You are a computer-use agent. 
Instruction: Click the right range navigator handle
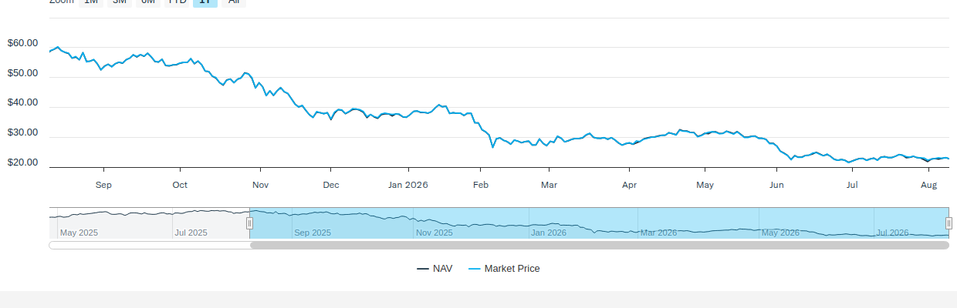(x=949, y=223)
